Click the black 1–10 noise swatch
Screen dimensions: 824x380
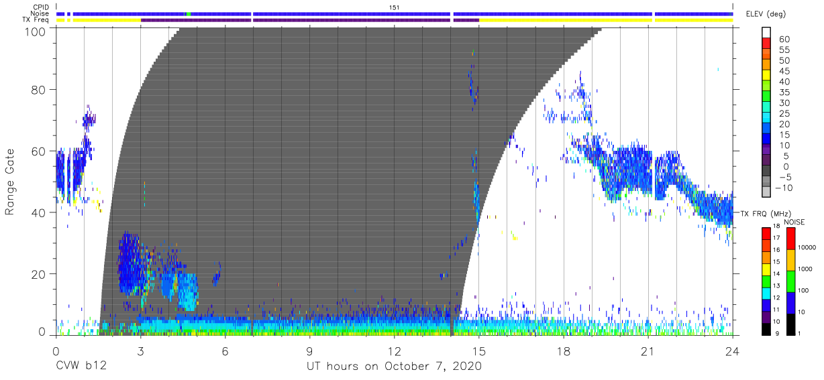click(790, 323)
